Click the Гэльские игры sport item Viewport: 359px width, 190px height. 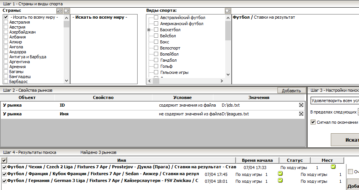coord(174,72)
